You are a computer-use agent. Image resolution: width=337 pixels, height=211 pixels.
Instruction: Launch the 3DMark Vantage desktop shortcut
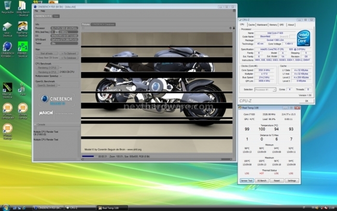pyautogui.click(x=23, y=111)
